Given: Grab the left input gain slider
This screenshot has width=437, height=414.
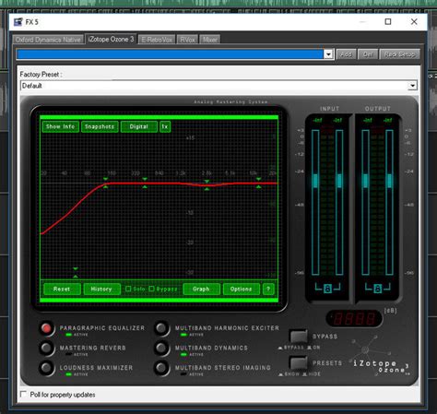Looking at the screenshot, I should coord(315,181).
